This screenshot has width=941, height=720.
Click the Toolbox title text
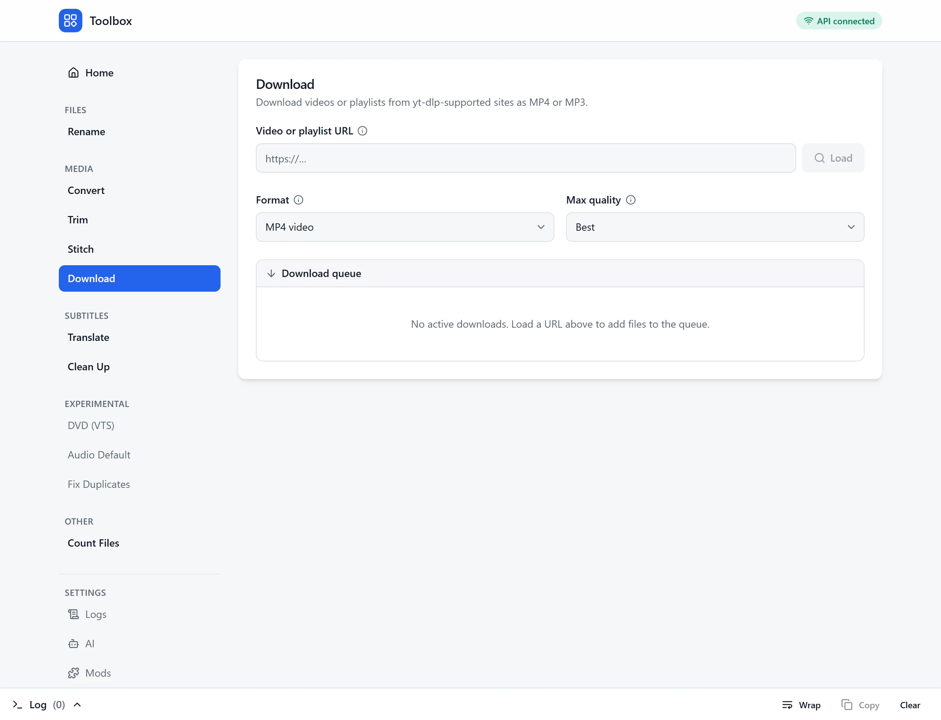111,21
